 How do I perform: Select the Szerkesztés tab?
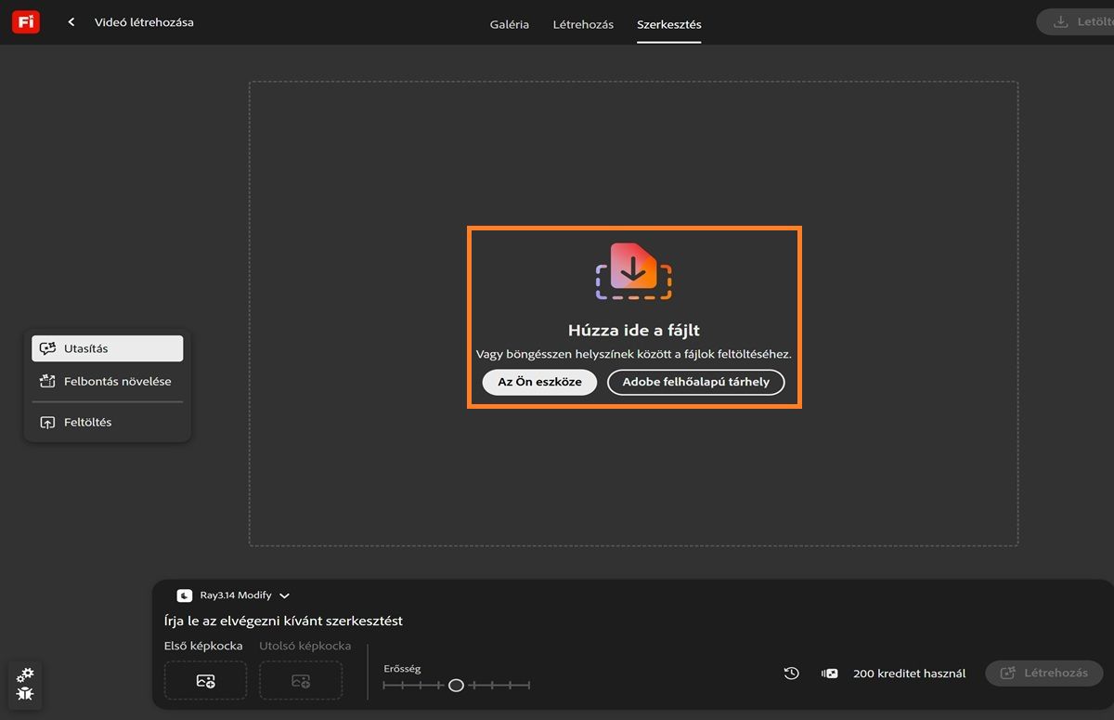pyautogui.click(x=669, y=24)
